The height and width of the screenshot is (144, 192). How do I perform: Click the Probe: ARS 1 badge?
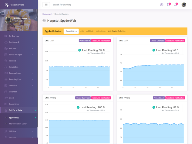pos(84,41)
